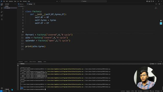Go forward with the navigation arrow

tap(59, 1)
